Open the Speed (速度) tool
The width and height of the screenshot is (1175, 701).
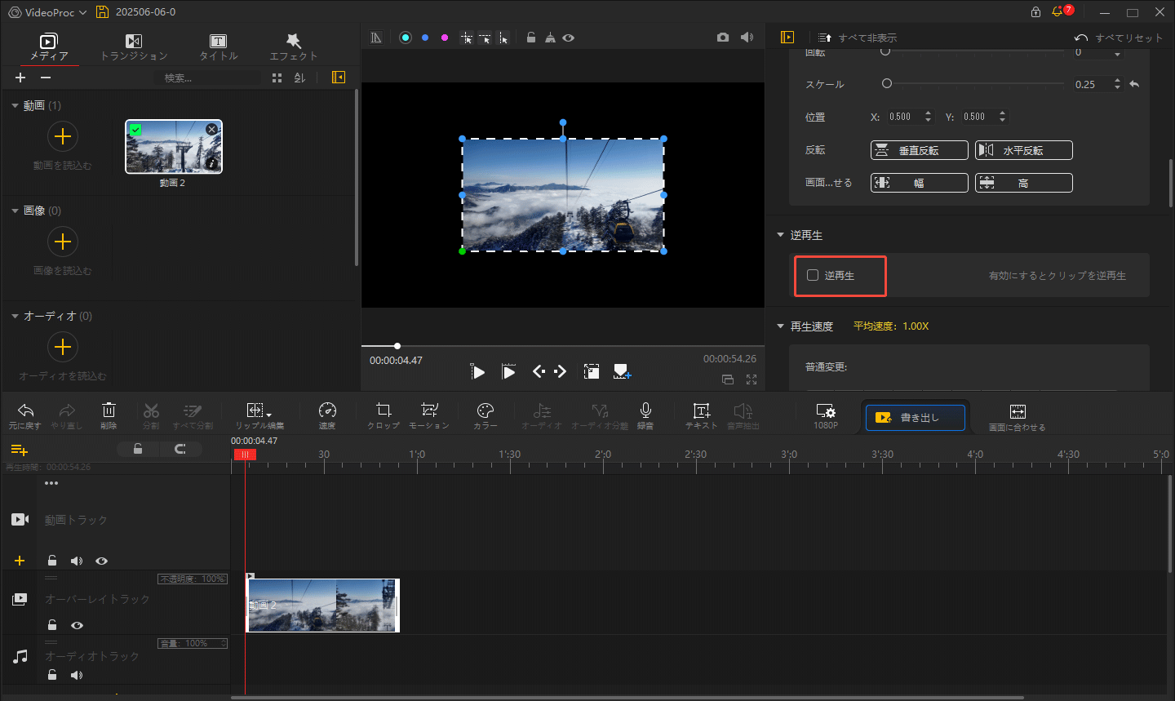(327, 410)
